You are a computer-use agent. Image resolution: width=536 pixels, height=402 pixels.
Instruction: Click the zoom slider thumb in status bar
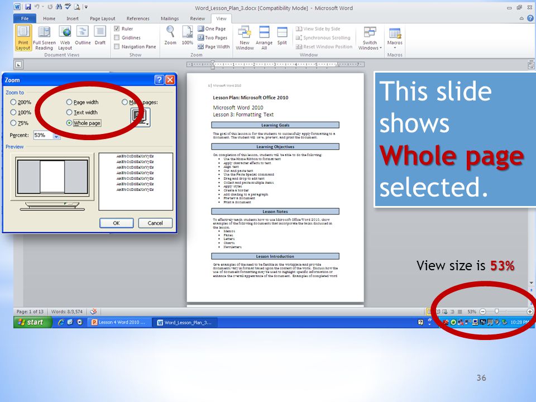496,312
